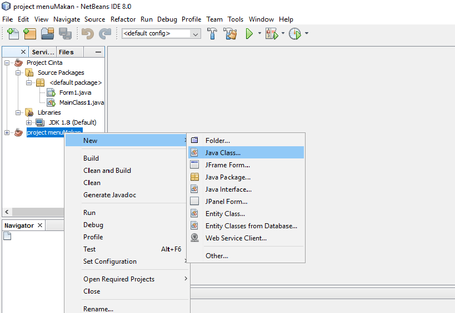
Task: Expand the JDK 1.8 (Default) node
Action: point(29,122)
